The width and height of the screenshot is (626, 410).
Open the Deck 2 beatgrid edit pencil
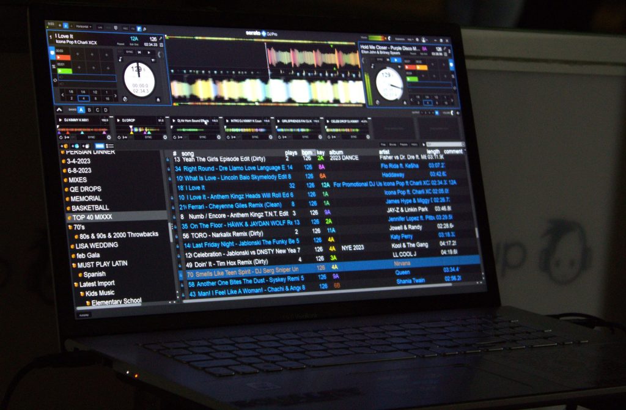tap(444, 49)
